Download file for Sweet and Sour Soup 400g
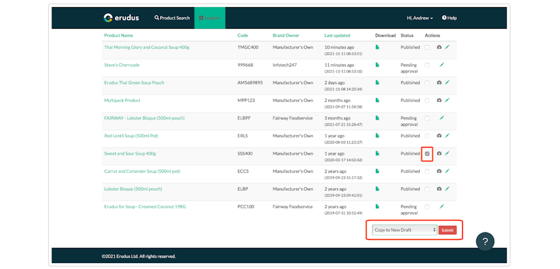The width and height of the screenshot is (560, 269). point(377,153)
